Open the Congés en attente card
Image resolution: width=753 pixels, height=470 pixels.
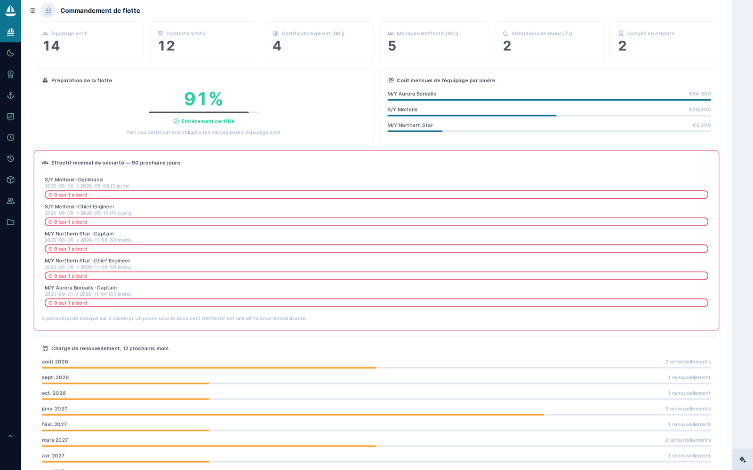point(664,42)
